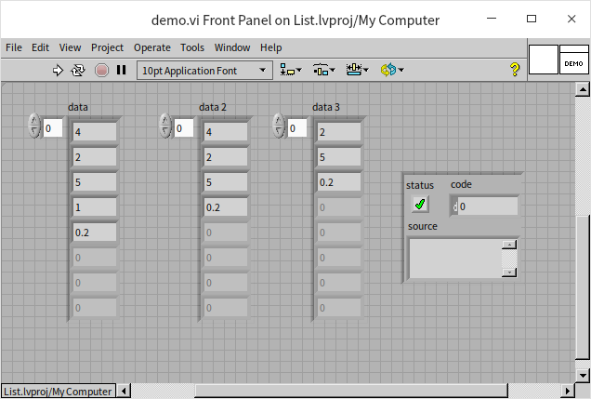This screenshot has width=591, height=399.
Task: Click the first element of data 3 array
Action: click(338, 132)
